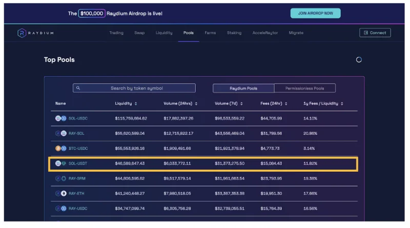This screenshot has height=228, width=410.
Task: Click the Name column header
Action: point(60,104)
